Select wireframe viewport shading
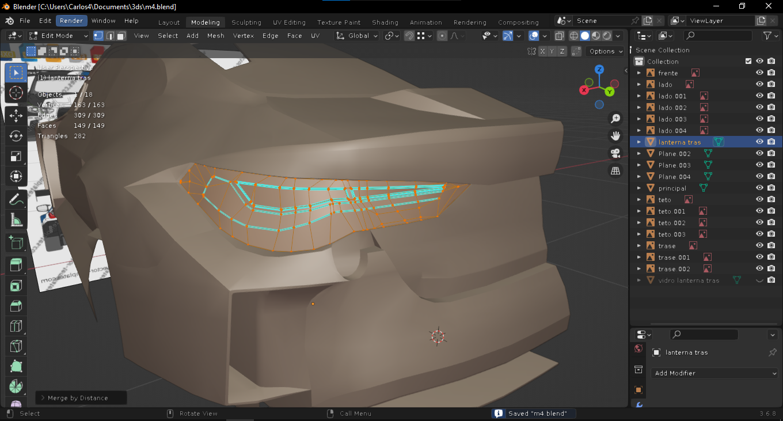Screen dimensions: 783x421 (x=574, y=36)
